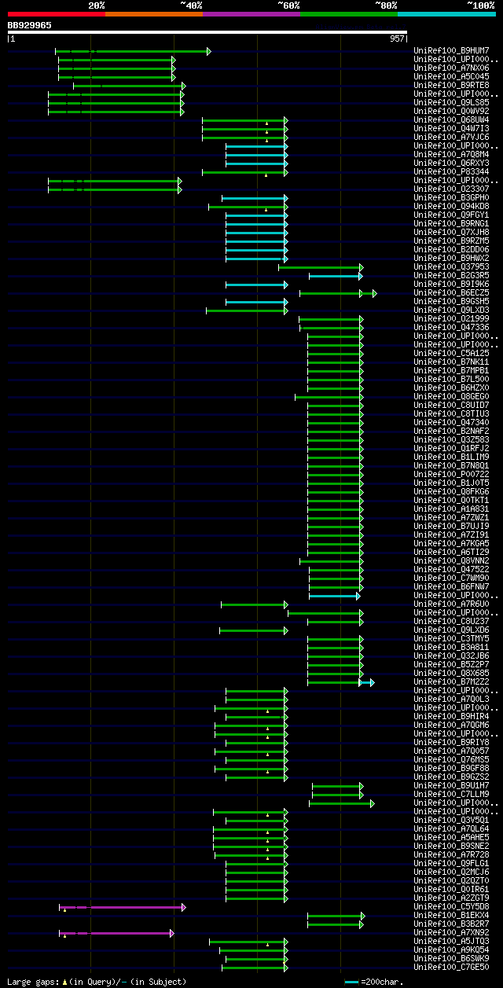Click the cyan =200char. scale legend
503x988 pixels.
pyautogui.click(x=375, y=982)
